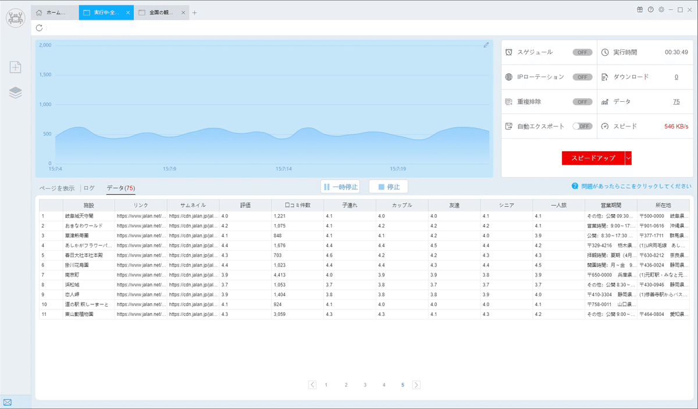This screenshot has width=698, height=409.
Task: Click the Octoparse octopus logo avatar
Action: click(15, 18)
